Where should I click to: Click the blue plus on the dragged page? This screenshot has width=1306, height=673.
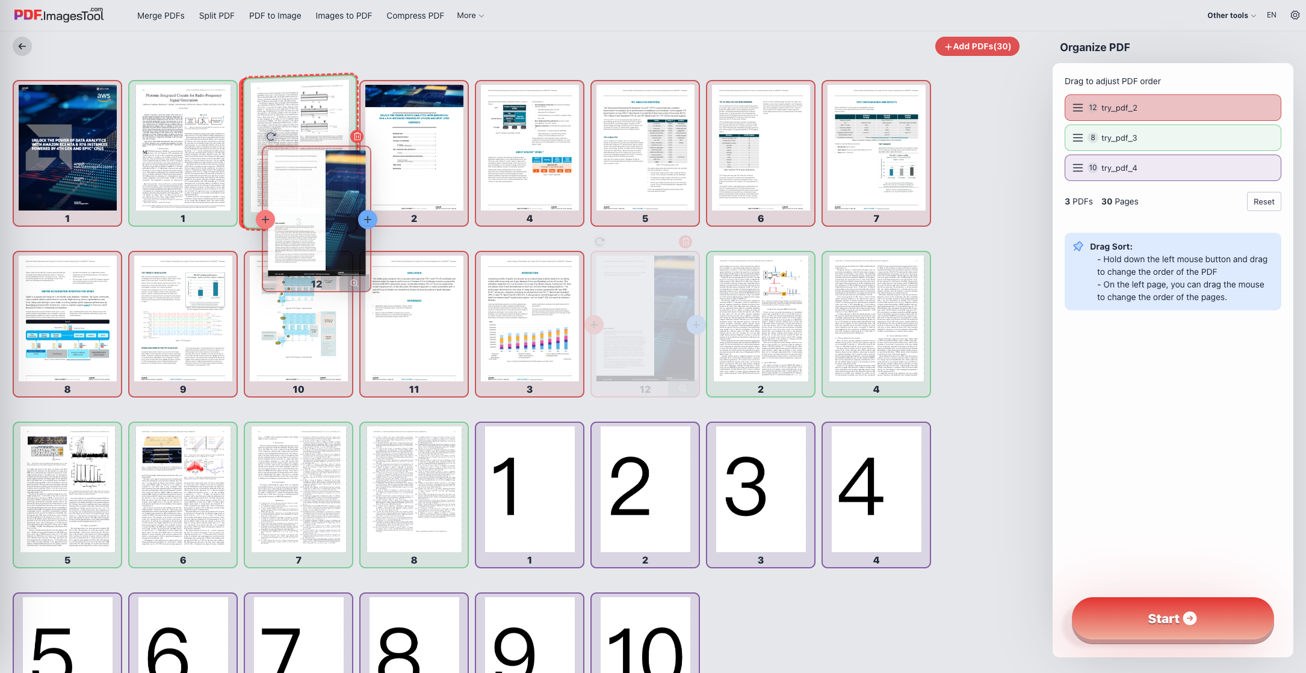(368, 220)
